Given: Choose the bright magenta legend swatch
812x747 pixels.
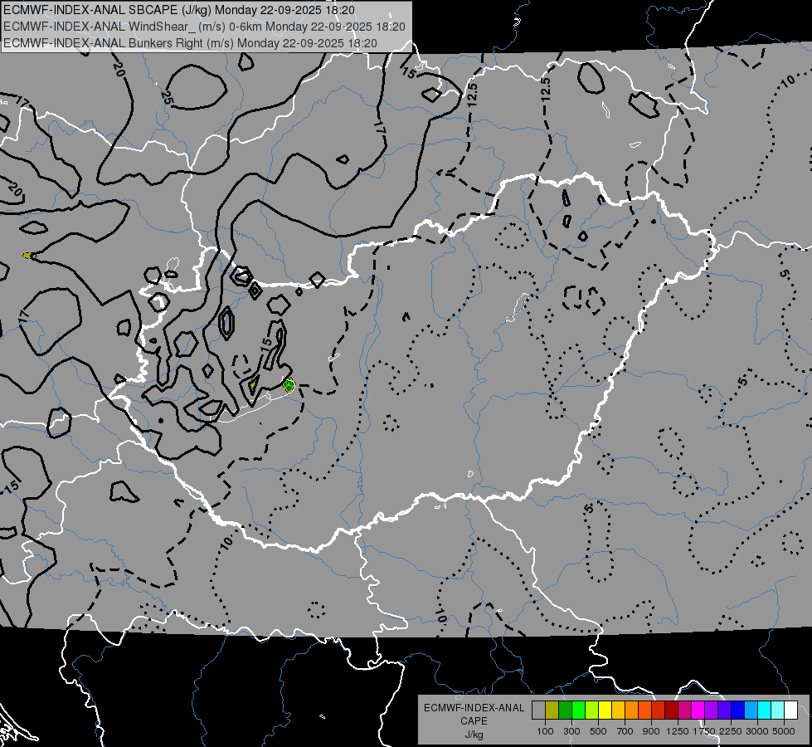Looking at the screenshot, I should 698,710.
